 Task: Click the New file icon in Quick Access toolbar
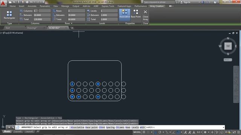coord(10,2)
